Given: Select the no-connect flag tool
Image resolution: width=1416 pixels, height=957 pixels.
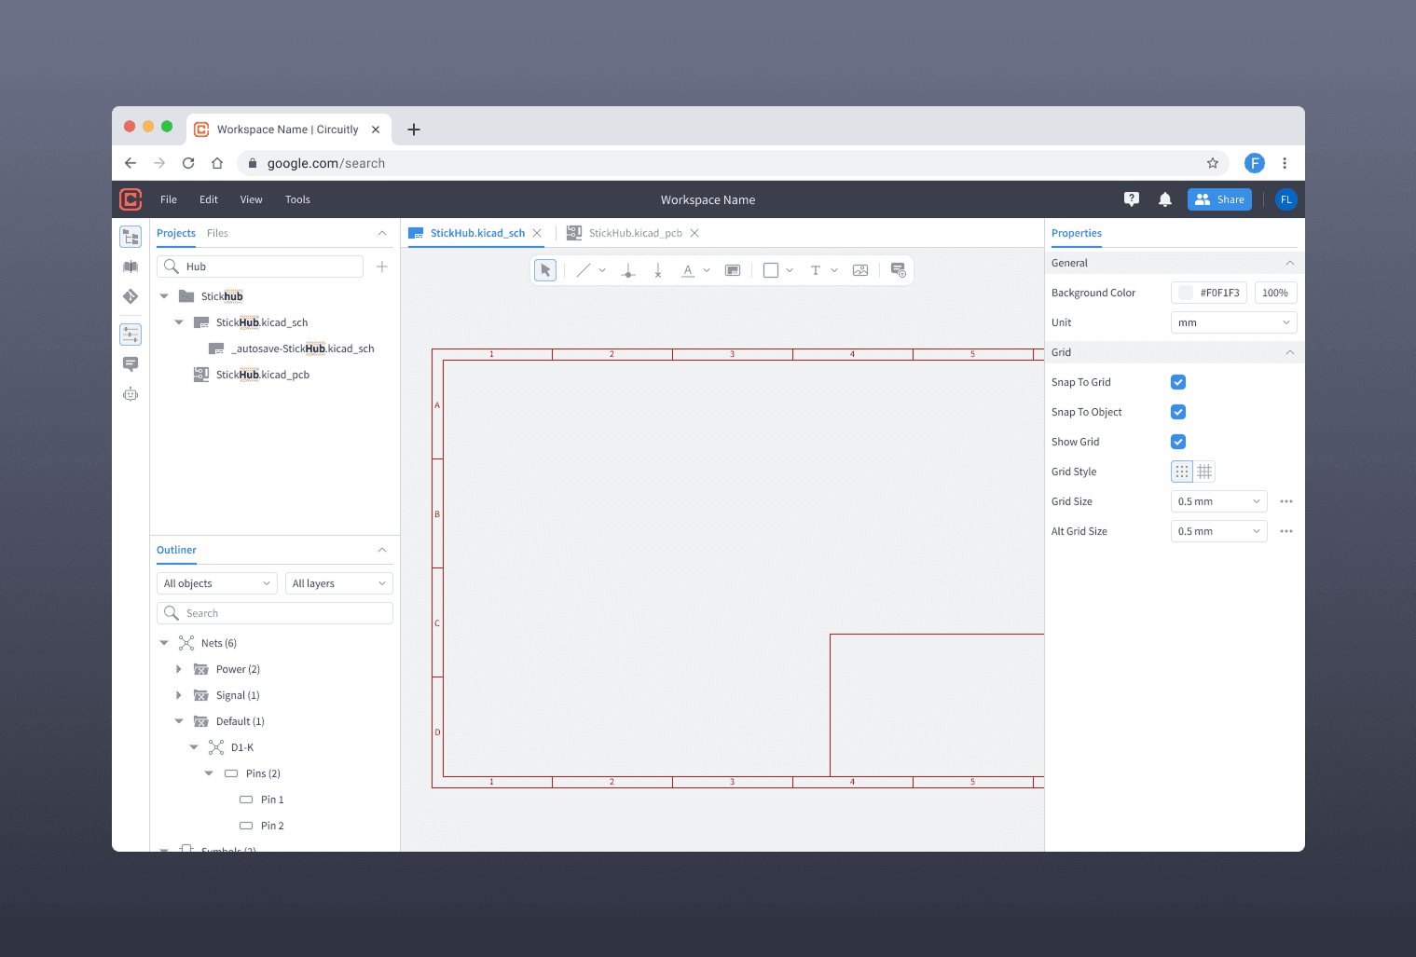Looking at the screenshot, I should [658, 270].
